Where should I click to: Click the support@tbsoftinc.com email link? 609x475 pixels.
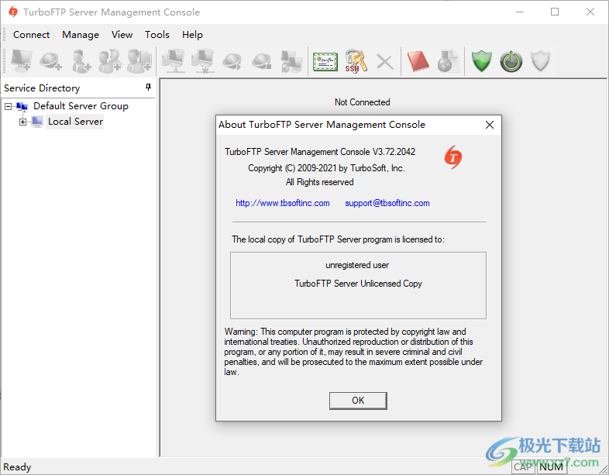(x=387, y=203)
